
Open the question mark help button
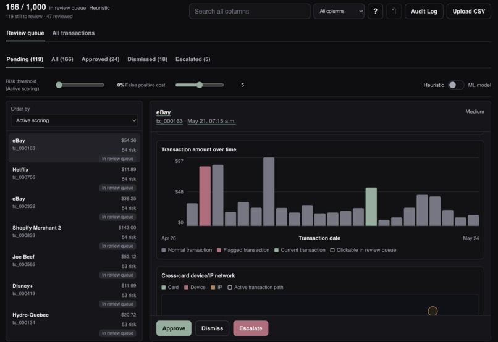point(375,12)
